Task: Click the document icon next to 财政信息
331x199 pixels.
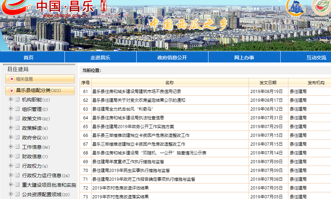Action: (17, 157)
